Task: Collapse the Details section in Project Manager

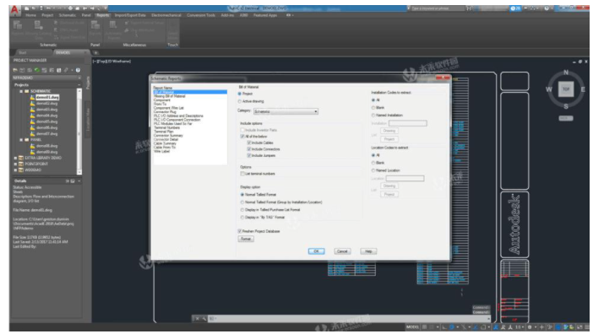Action: (x=79, y=181)
